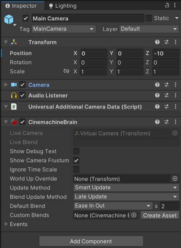
Task: Open CinemachineBrain options menu
Action: click(176, 122)
